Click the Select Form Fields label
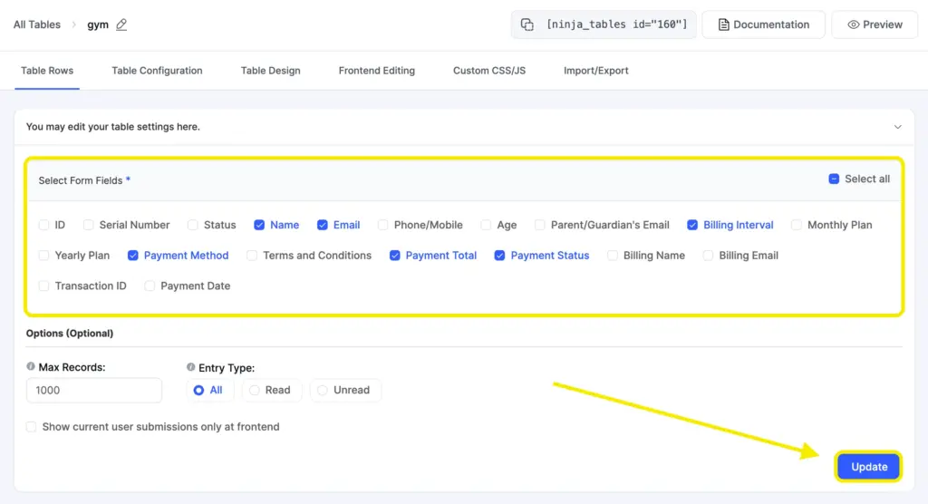Image resolution: width=928 pixels, height=504 pixels. tap(81, 180)
